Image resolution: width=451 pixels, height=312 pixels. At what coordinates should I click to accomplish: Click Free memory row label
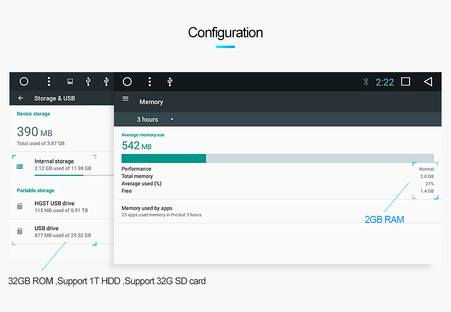pos(126,191)
